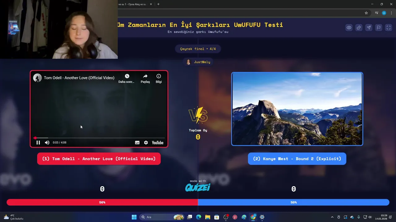Open OBS Studio from taskbar
The image size is (396, 222).
[226, 217]
